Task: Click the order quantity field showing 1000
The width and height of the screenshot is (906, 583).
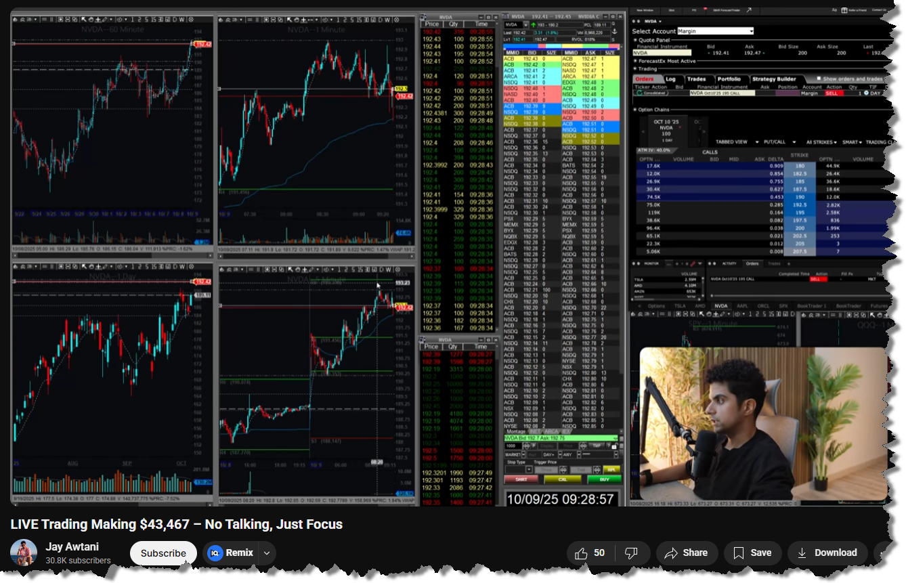Action: (x=513, y=446)
